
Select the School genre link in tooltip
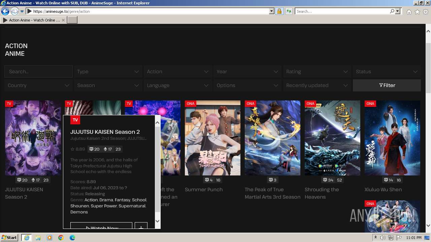[x=139, y=200]
